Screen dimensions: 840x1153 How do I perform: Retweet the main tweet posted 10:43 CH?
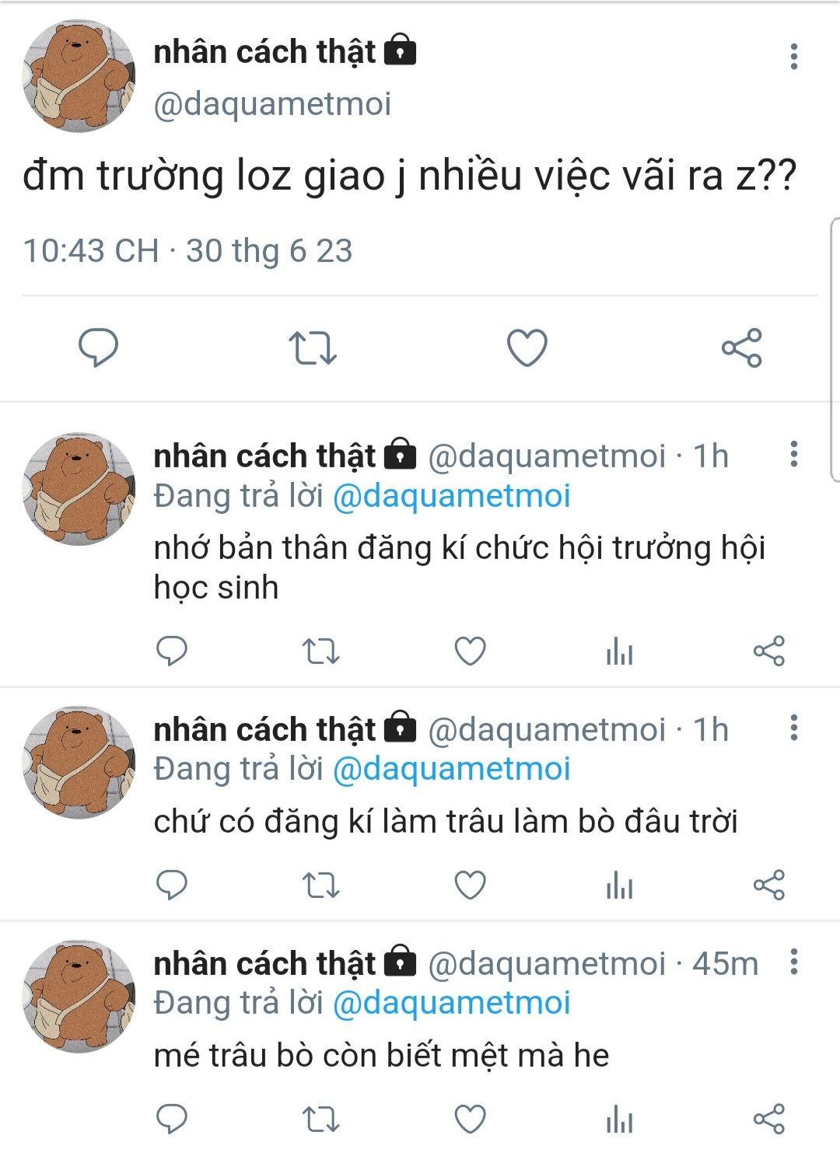[313, 348]
